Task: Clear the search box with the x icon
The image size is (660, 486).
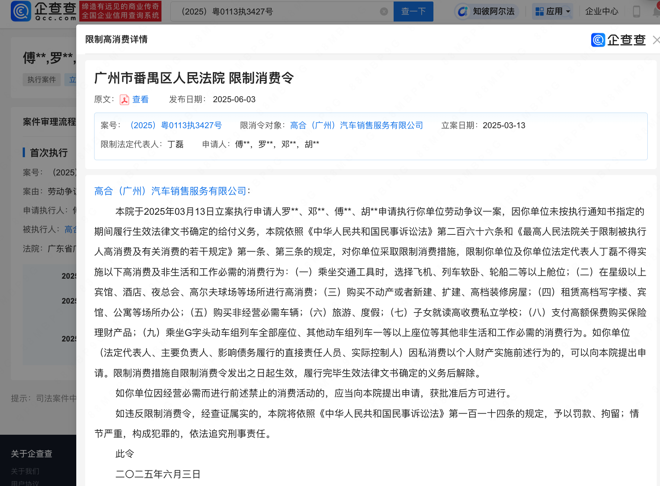Action: click(384, 12)
